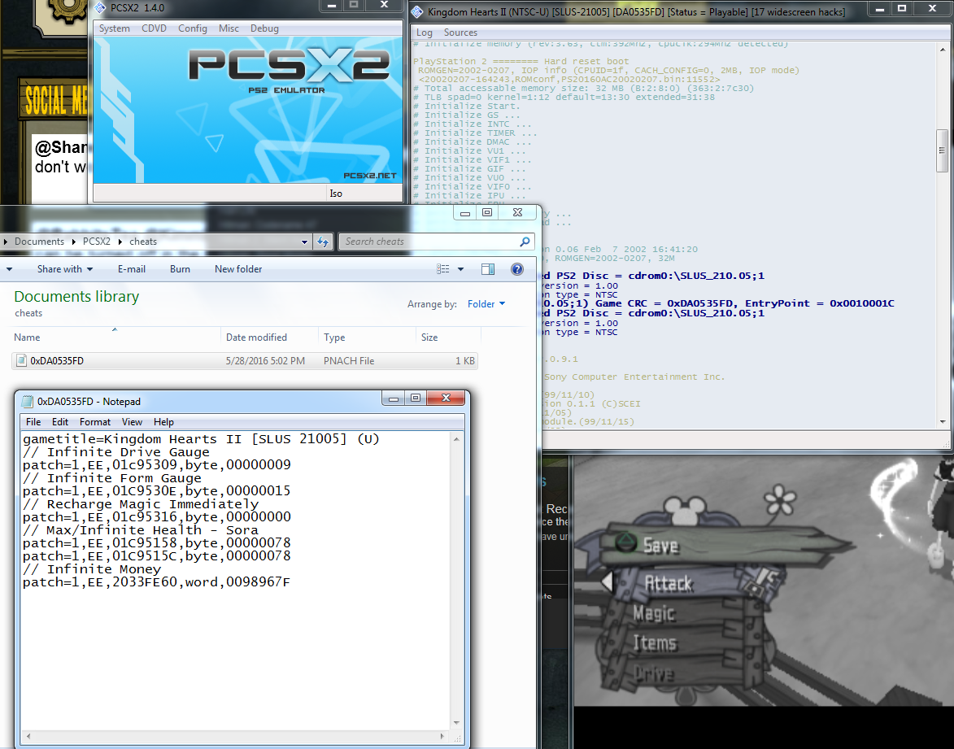Click the change view icon in Explorer
Screen dimensions: 954x749
click(x=443, y=269)
